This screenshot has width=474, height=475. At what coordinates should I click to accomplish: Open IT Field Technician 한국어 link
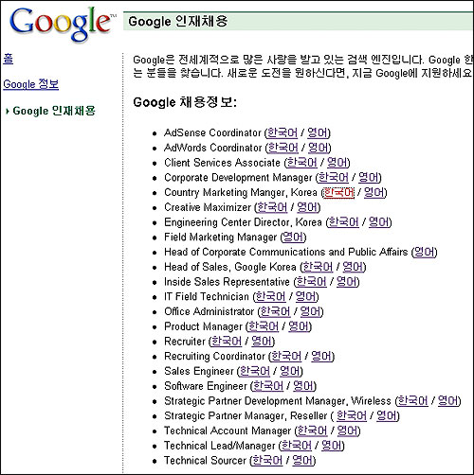[x=270, y=297]
